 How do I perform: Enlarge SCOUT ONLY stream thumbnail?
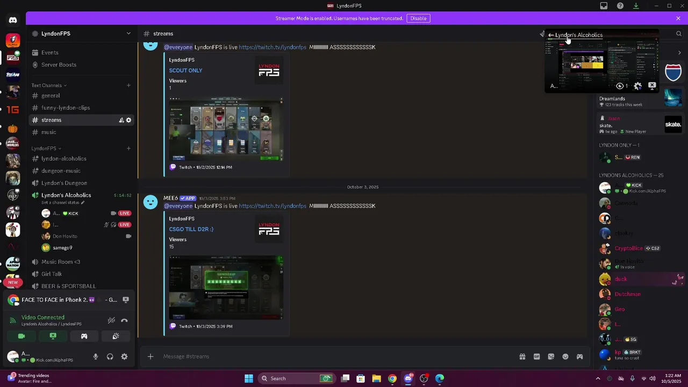point(226,129)
